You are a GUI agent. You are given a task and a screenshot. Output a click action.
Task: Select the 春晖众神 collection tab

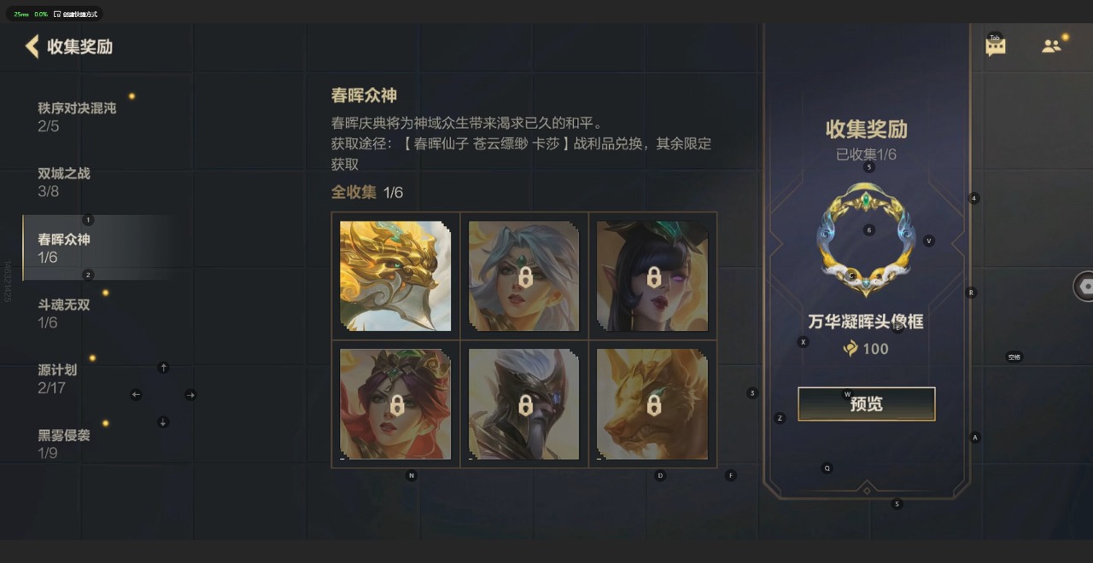pyautogui.click(x=100, y=248)
